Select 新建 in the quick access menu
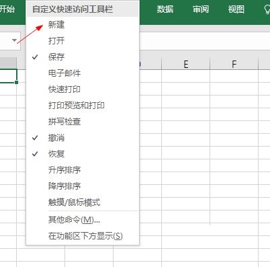Viewport: 270px width, 267px height. click(83, 25)
